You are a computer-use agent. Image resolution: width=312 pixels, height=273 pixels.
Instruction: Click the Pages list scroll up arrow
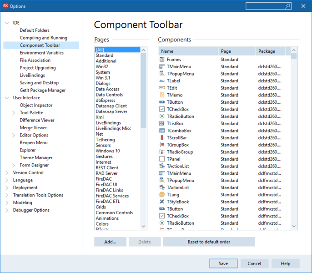143,50
